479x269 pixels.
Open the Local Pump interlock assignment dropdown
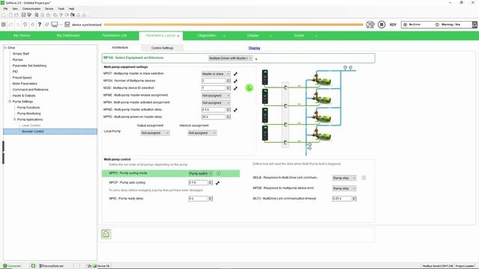202,133
